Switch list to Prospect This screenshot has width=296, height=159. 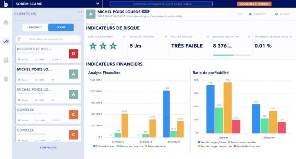click(x=35, y=27)
